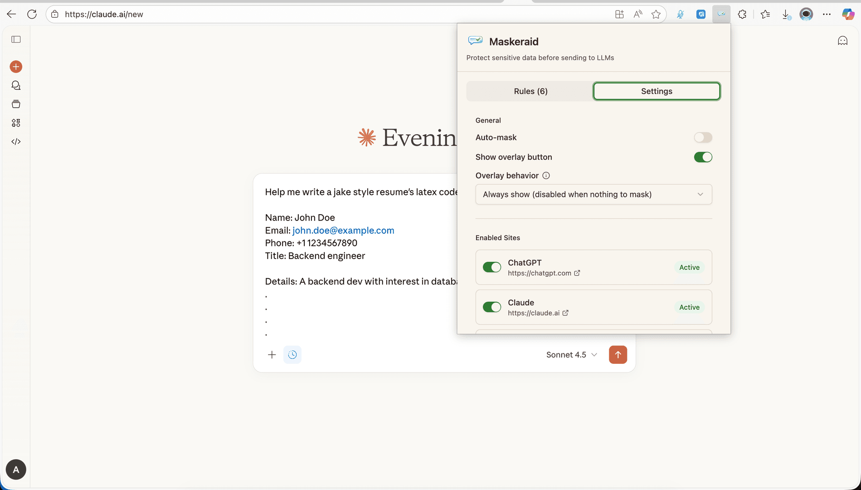Turn off Show overlay button switch
Image resolution: width=861 pixels, height=490 pixels.
703,157
